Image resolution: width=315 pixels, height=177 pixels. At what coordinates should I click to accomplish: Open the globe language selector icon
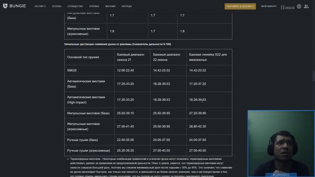pos(299,6)
